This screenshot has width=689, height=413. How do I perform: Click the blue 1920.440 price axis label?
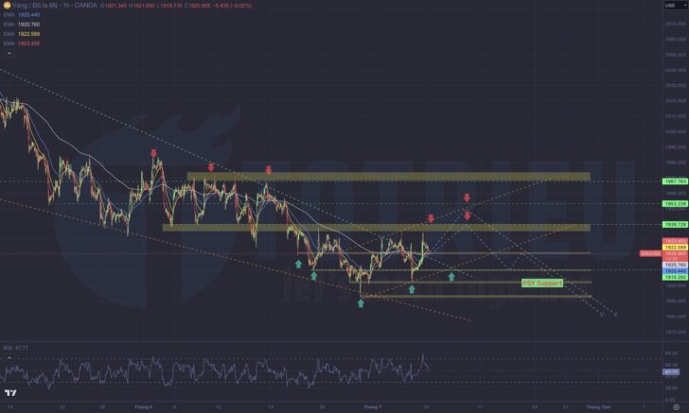675,269
